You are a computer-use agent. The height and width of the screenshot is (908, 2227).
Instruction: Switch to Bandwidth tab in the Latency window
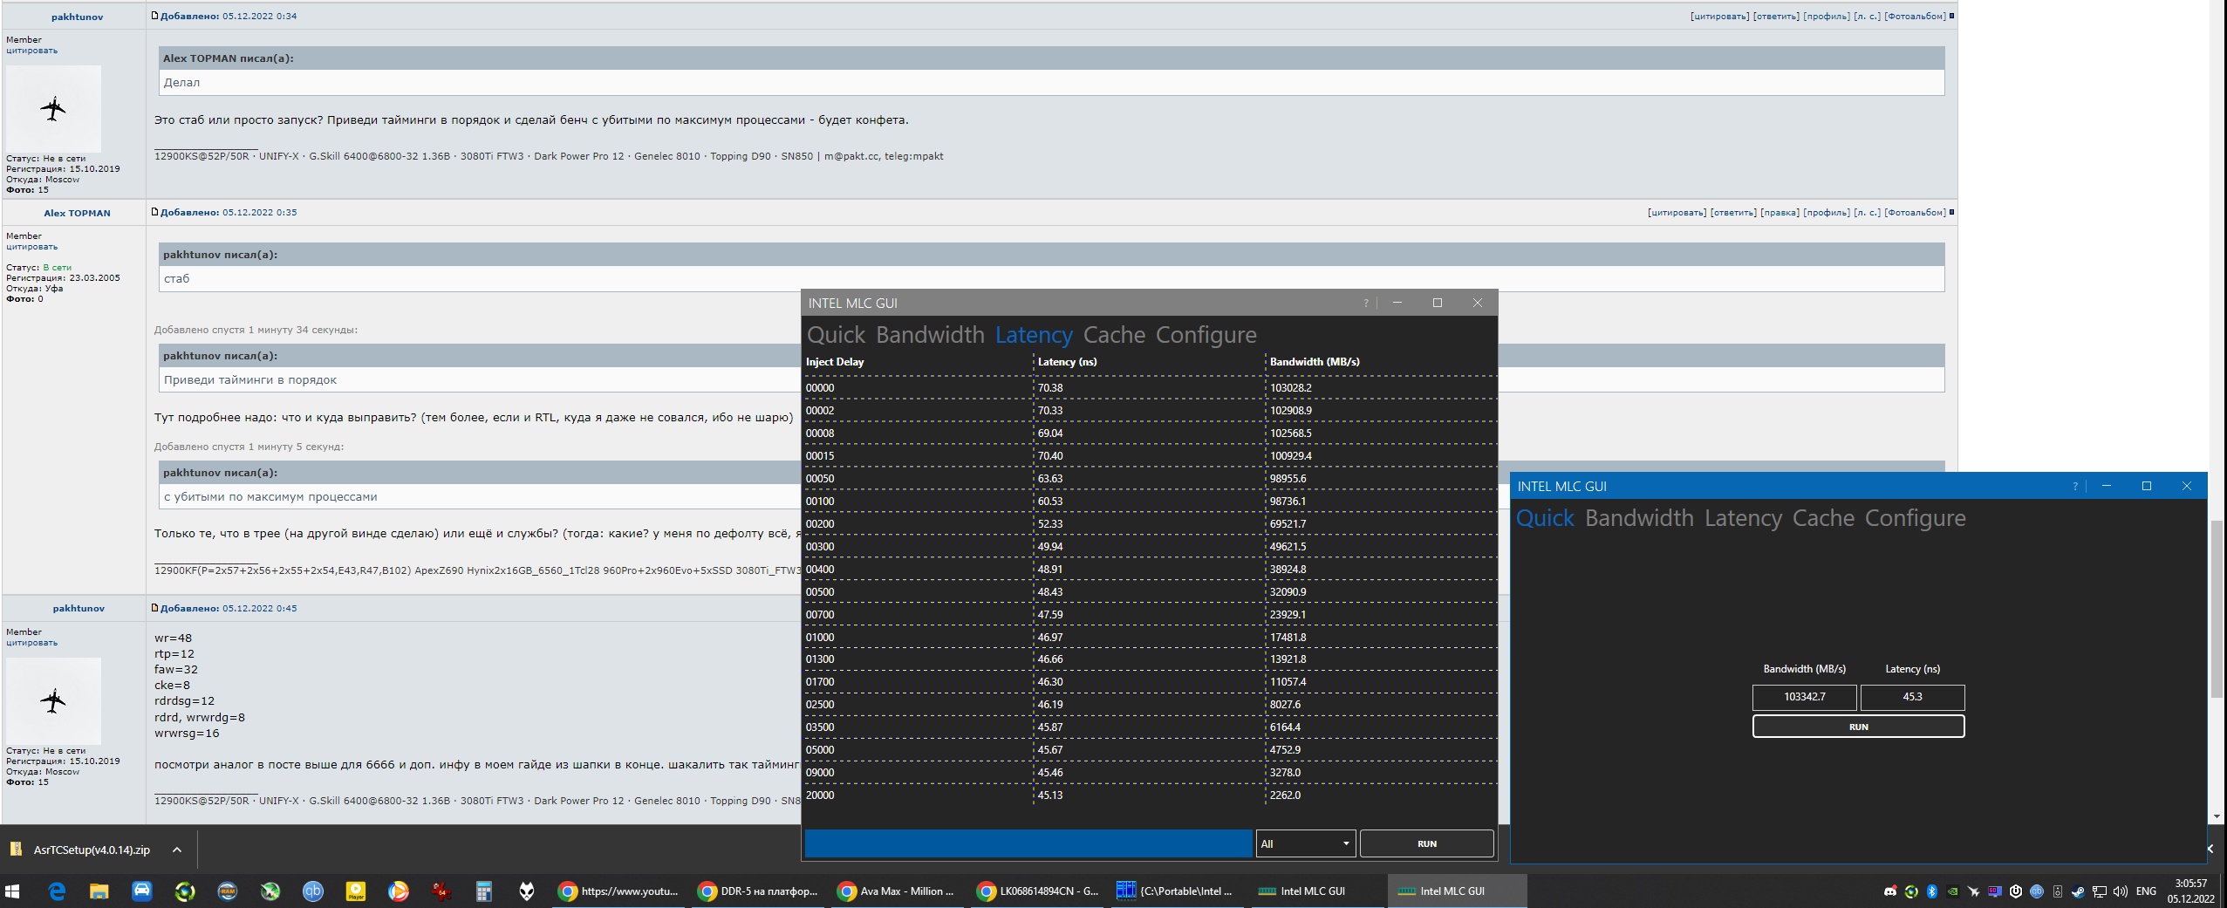pos(930,335)
